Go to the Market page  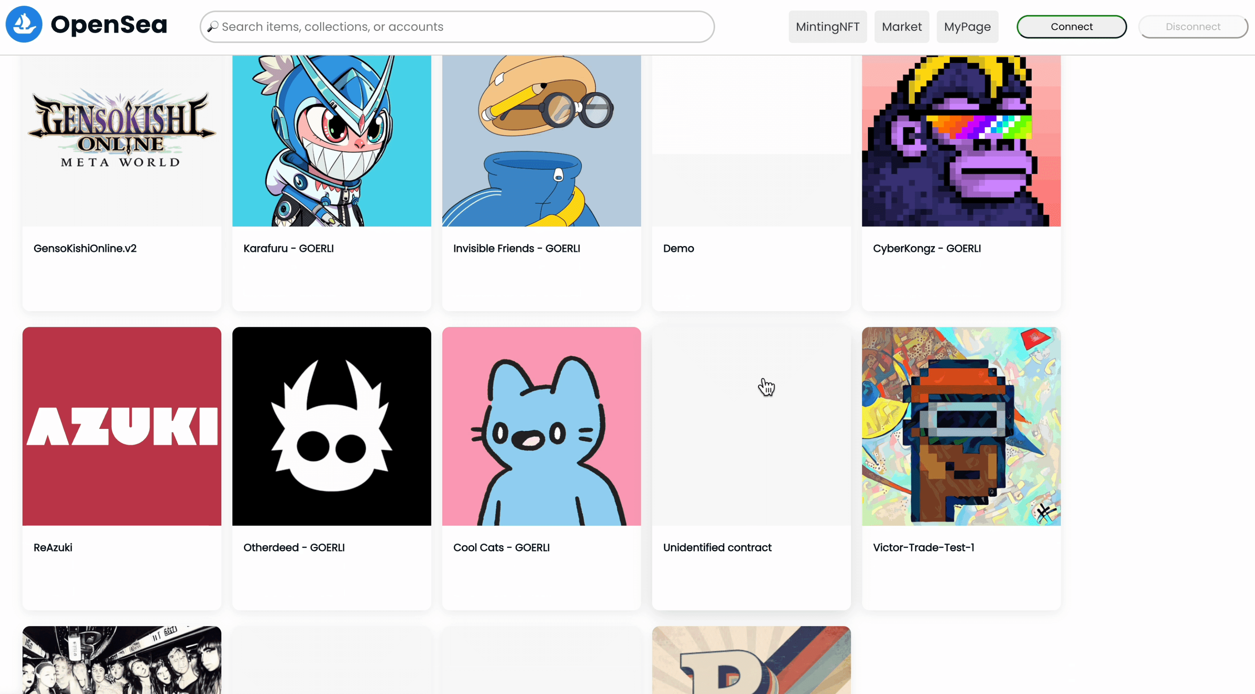click(x=901, y=27)
